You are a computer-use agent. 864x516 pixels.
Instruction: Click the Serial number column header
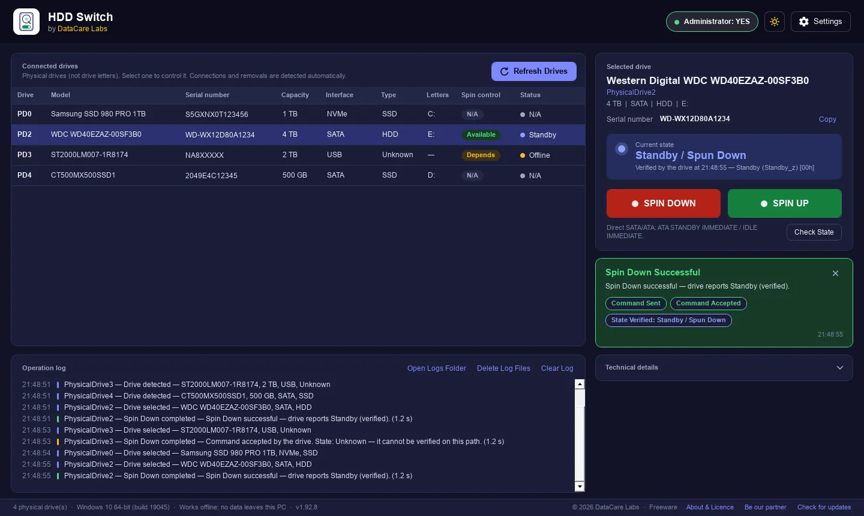click(208, 95)
